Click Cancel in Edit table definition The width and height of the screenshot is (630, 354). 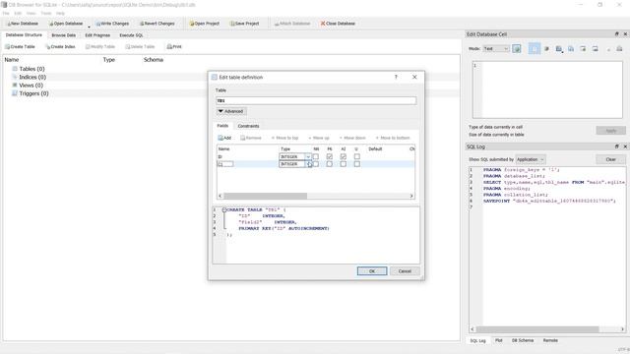(405, 271)
